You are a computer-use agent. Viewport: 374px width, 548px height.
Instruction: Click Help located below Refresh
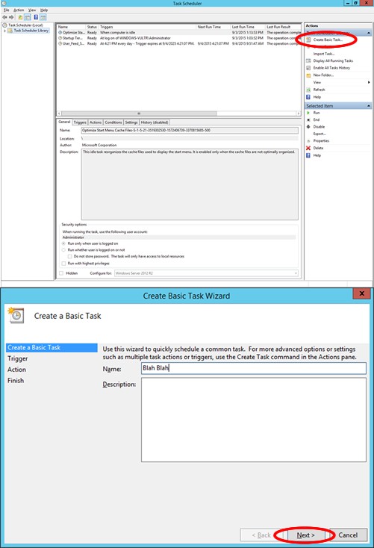coord(317,97)
